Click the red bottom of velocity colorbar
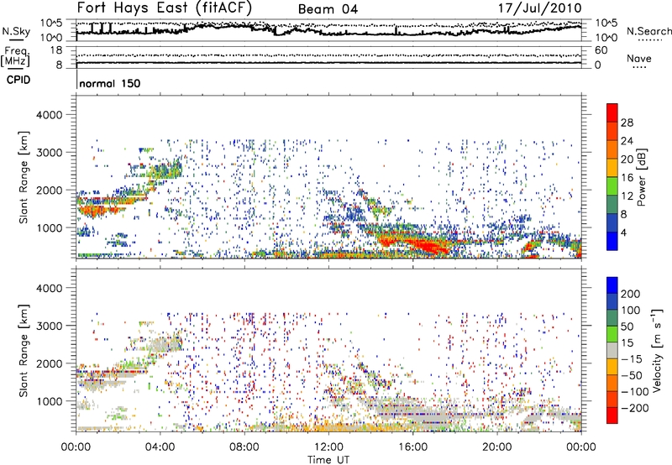 (612, 415)
